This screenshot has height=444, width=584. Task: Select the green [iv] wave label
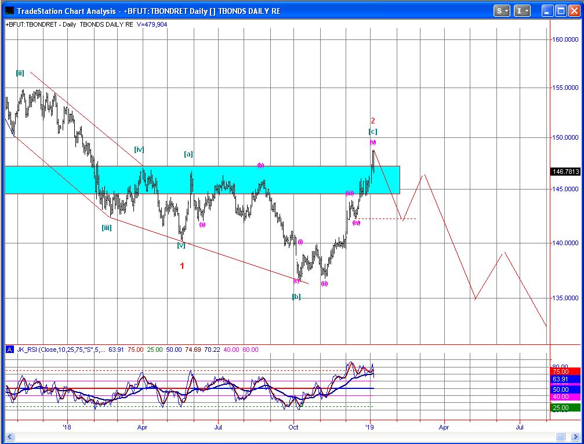pos(139,150)
